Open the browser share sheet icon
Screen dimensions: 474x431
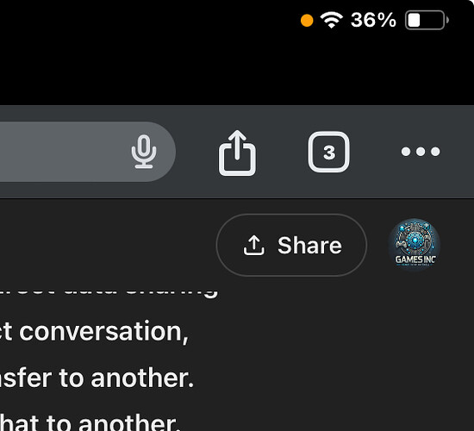pos(237,153)
